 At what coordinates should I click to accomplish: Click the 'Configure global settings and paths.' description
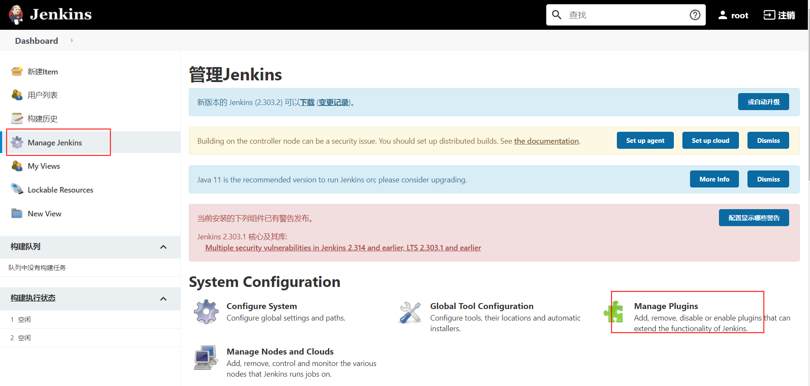[286, 318]
